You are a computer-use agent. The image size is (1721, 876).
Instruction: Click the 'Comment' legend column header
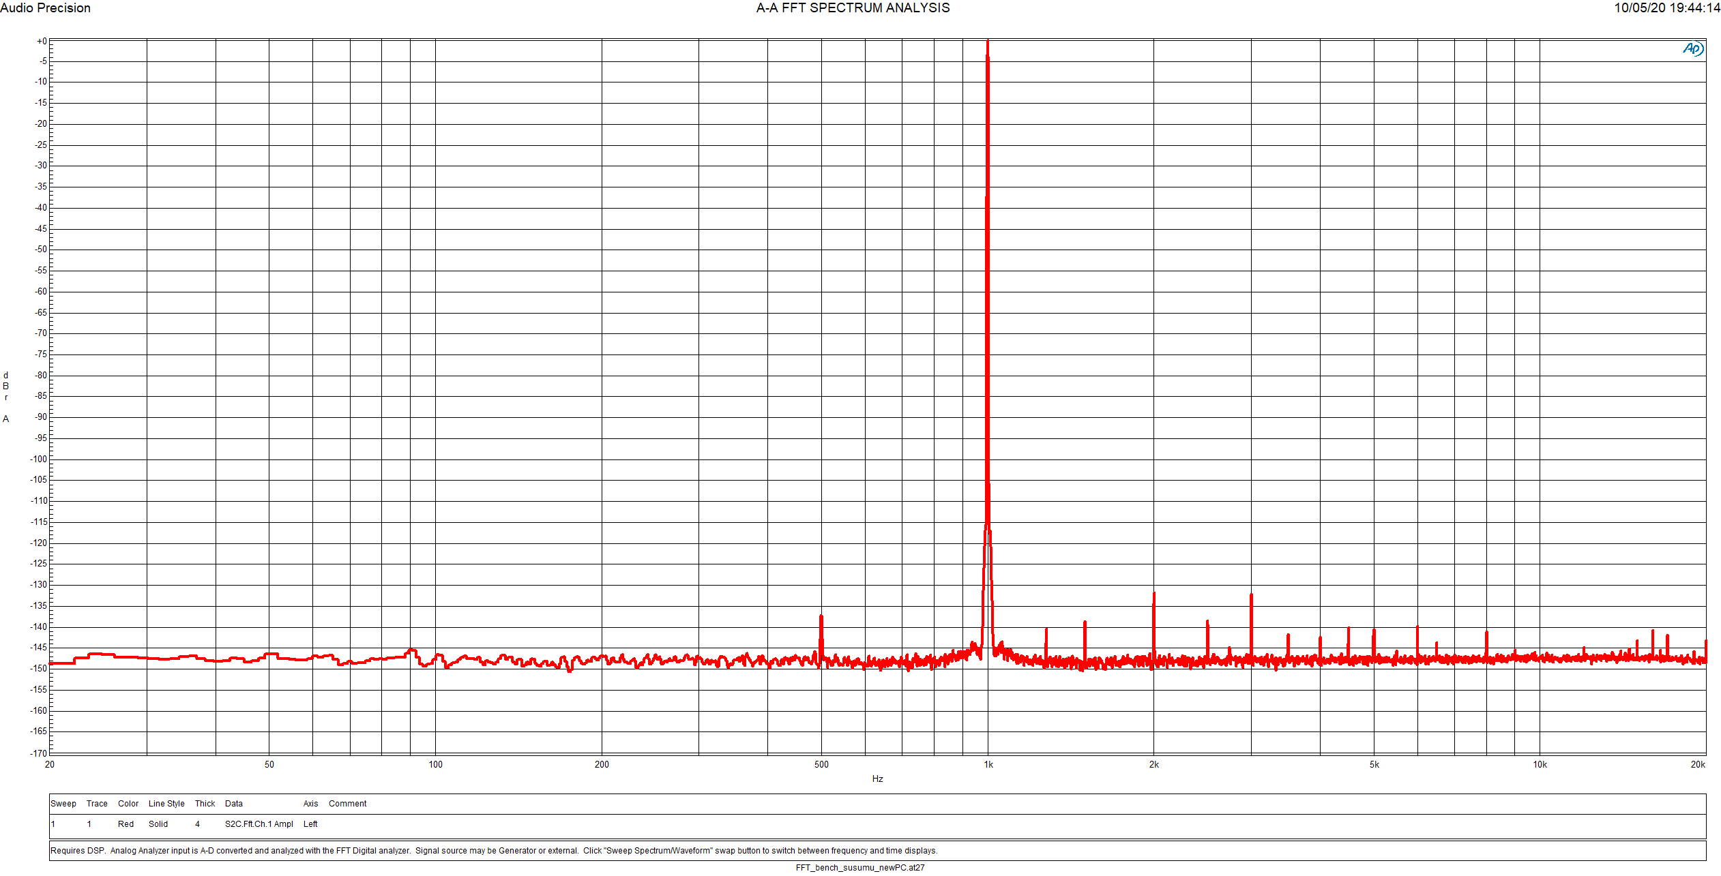click(348, 804)
